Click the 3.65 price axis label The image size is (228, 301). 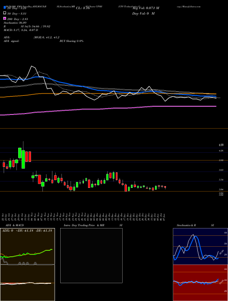pos(221,170)
